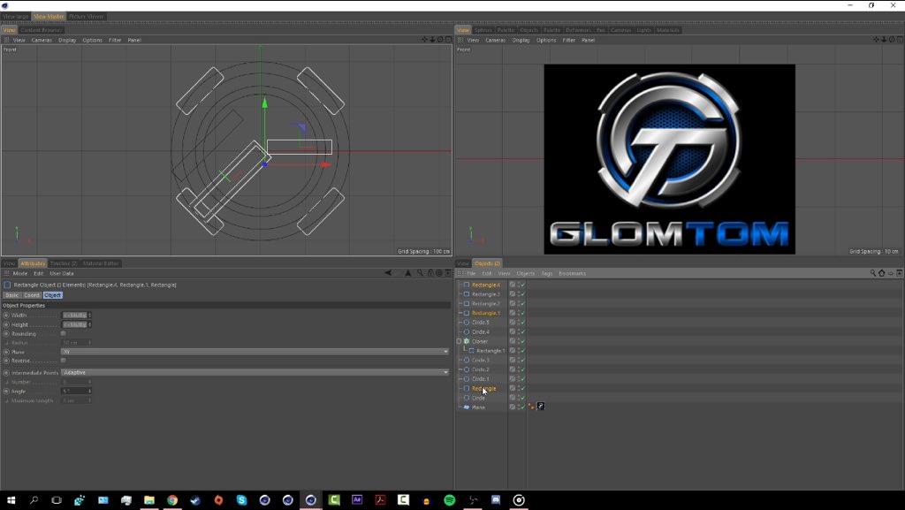Click the red X-axis arrow handle

(x=326, y=165)
